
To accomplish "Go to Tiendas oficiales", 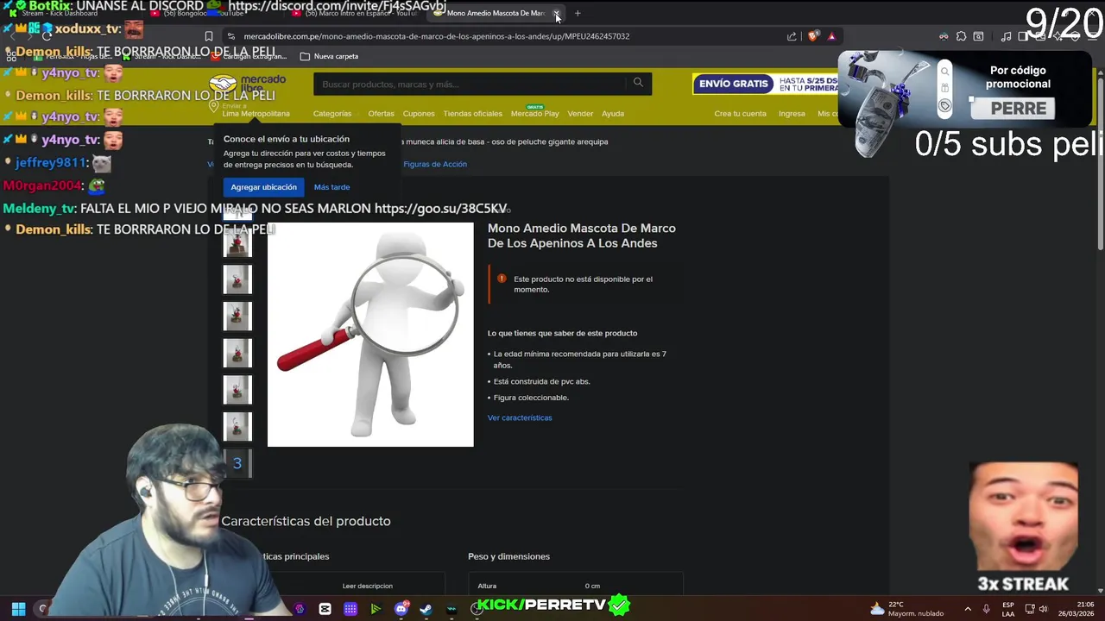I will (x=472, y=114).
